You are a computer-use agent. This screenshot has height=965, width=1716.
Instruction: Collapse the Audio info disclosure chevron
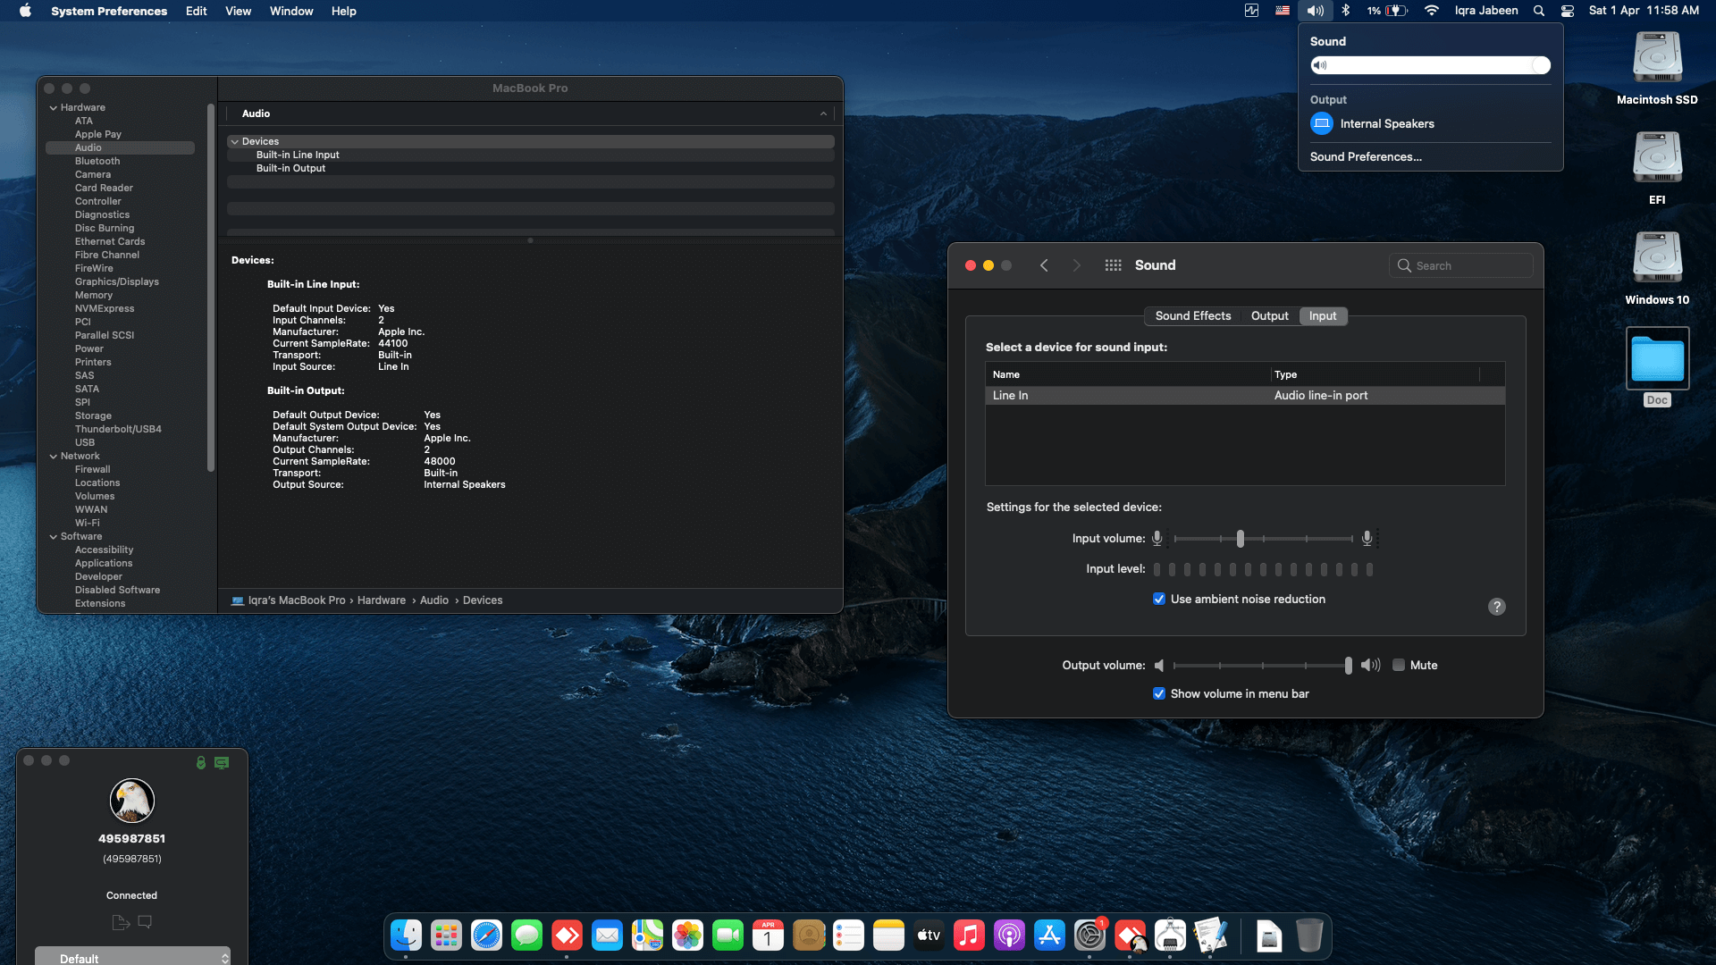pos(823,113)
